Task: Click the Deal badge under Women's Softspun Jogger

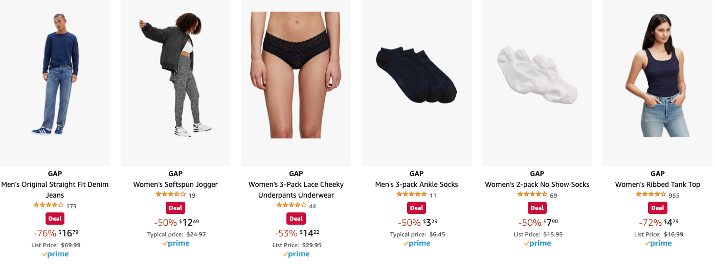Action: point(175,208)
